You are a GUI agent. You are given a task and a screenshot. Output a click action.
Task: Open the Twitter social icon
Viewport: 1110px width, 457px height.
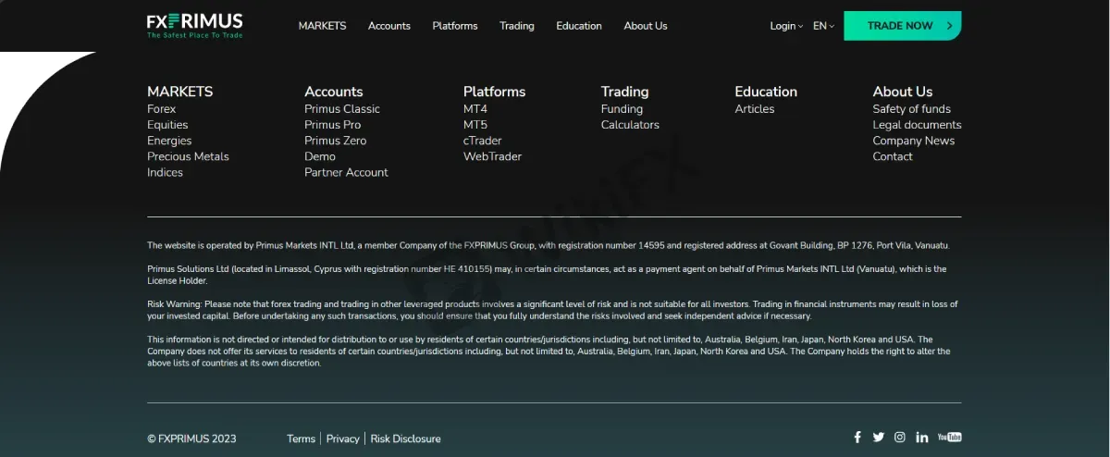(878, 438)
